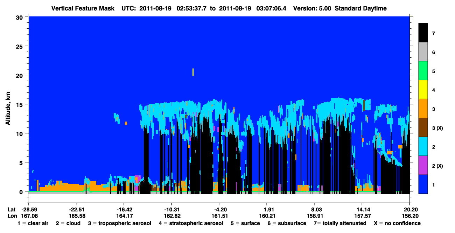
Task: Click the longitude value 157.57
Action: [x=362, y=216]
